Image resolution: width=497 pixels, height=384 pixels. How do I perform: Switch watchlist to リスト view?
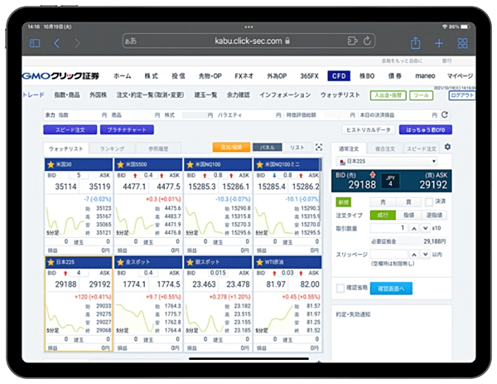click(297, 148)
